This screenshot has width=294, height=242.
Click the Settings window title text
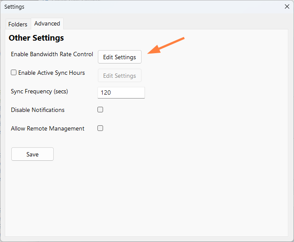[14, 7]
